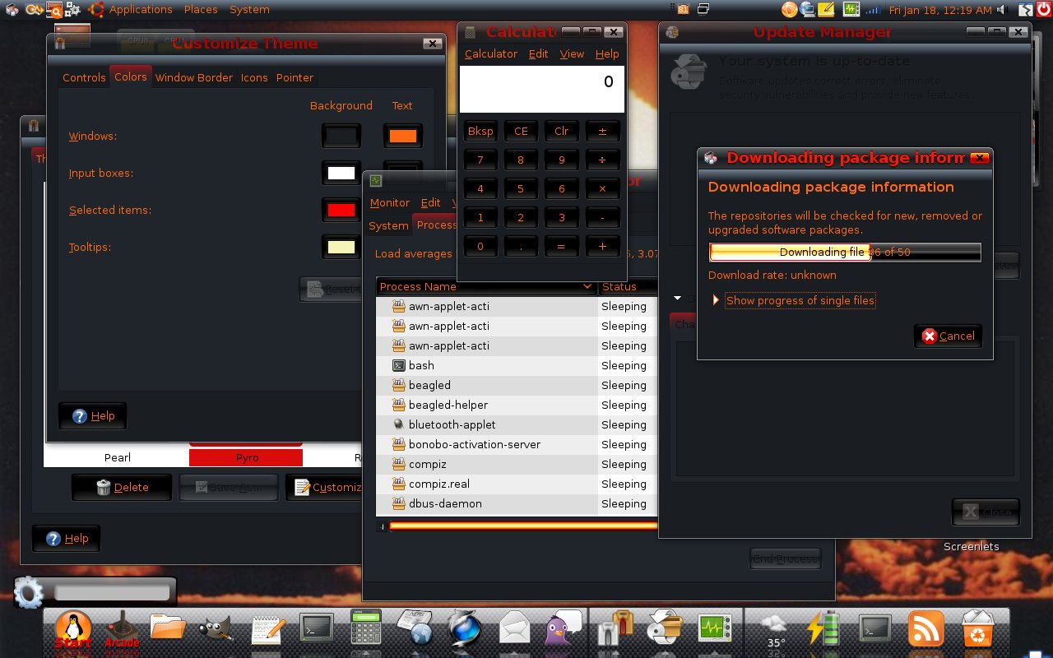
Task: Switch to Icons tab in Customize Theme
Action: click(254, 77)
